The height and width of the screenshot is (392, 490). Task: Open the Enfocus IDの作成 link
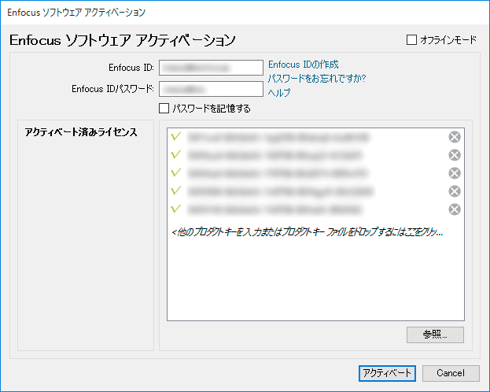point(303,65)
